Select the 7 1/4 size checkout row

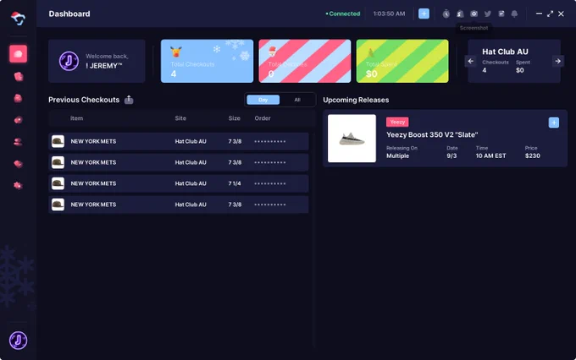coord(179,183)
